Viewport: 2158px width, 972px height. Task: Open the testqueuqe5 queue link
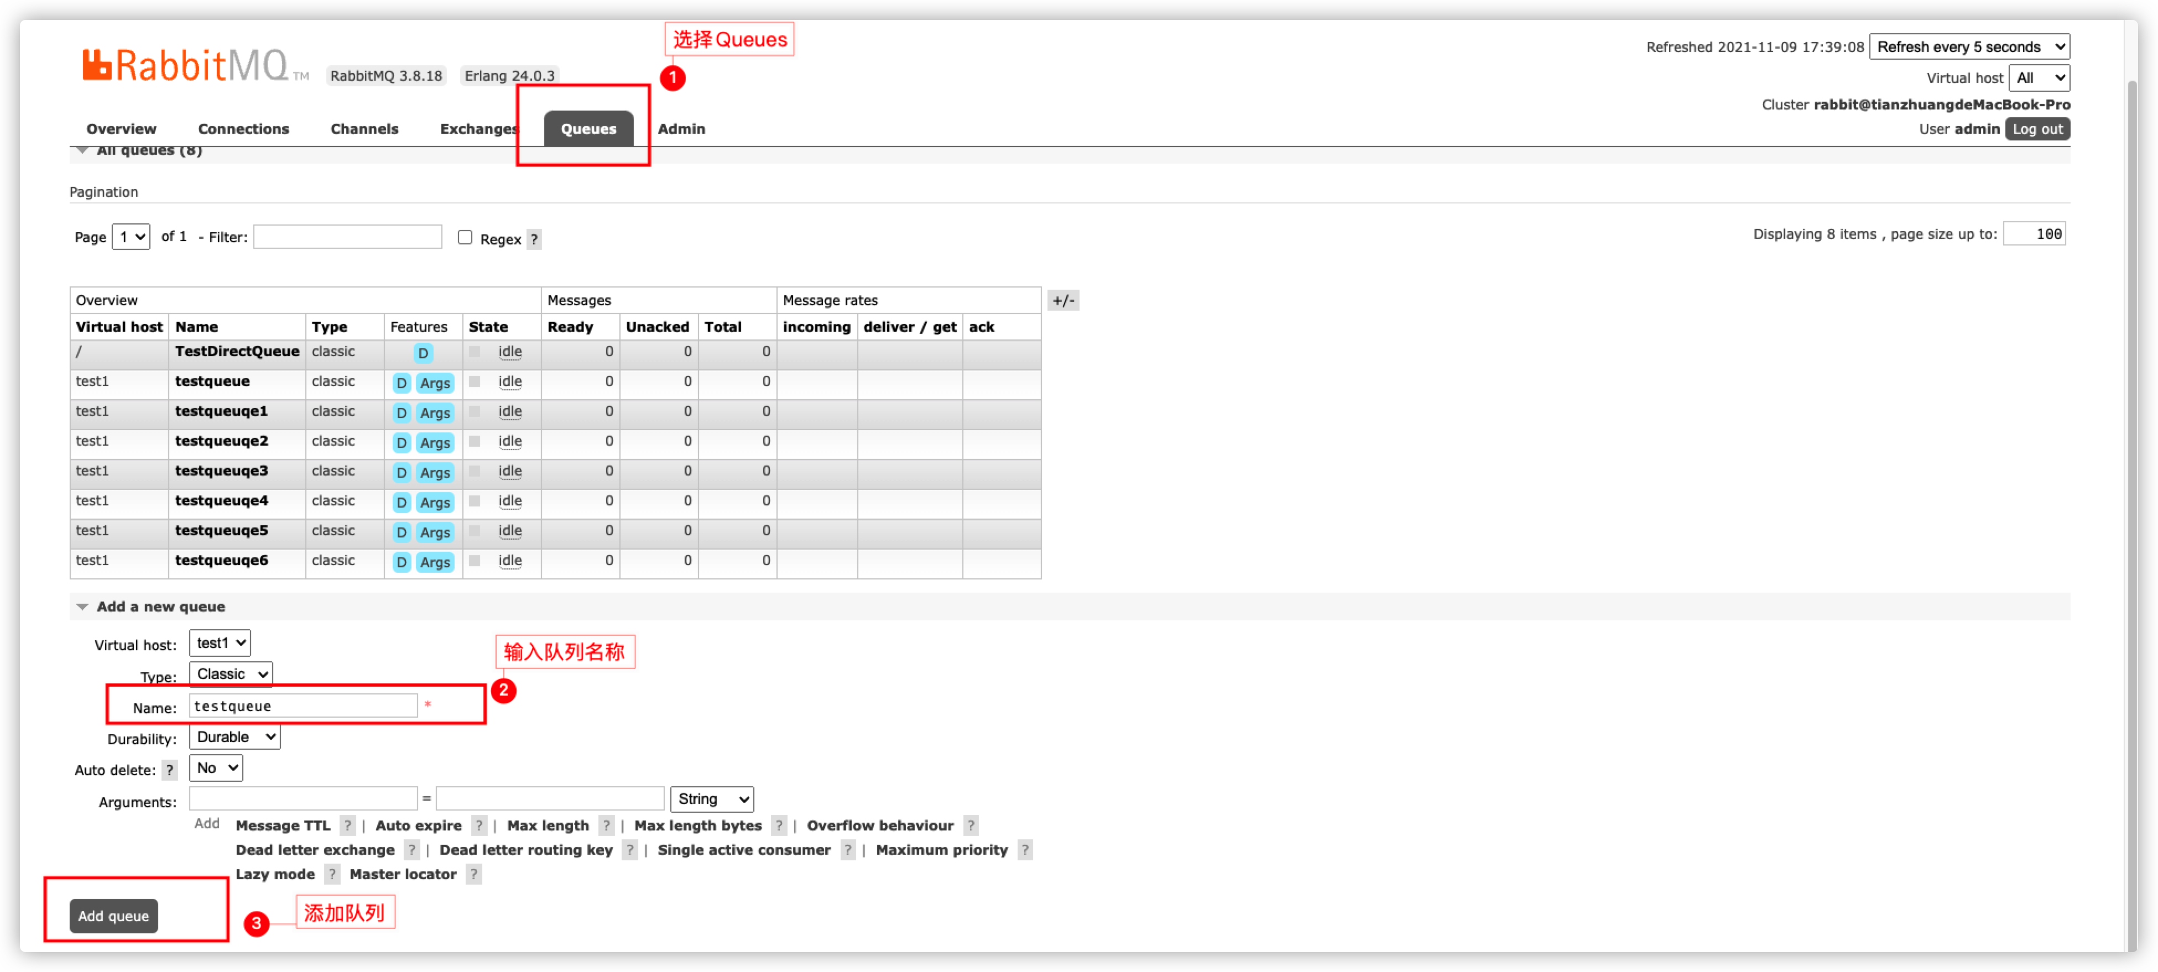point(221,531)
